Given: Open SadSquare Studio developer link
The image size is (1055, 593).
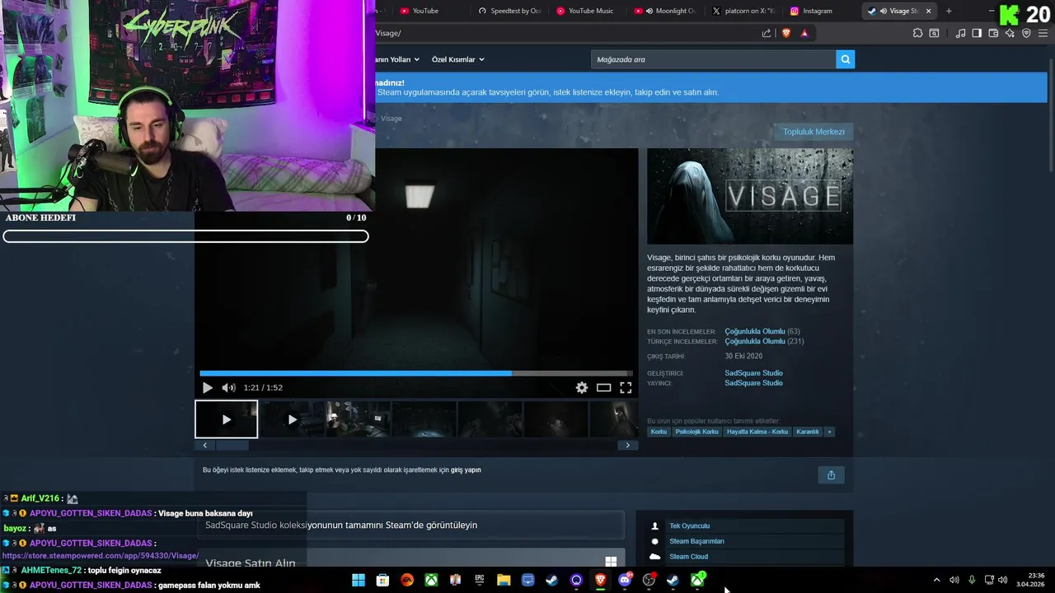Looking at the screenshot, I should (753, 373).
